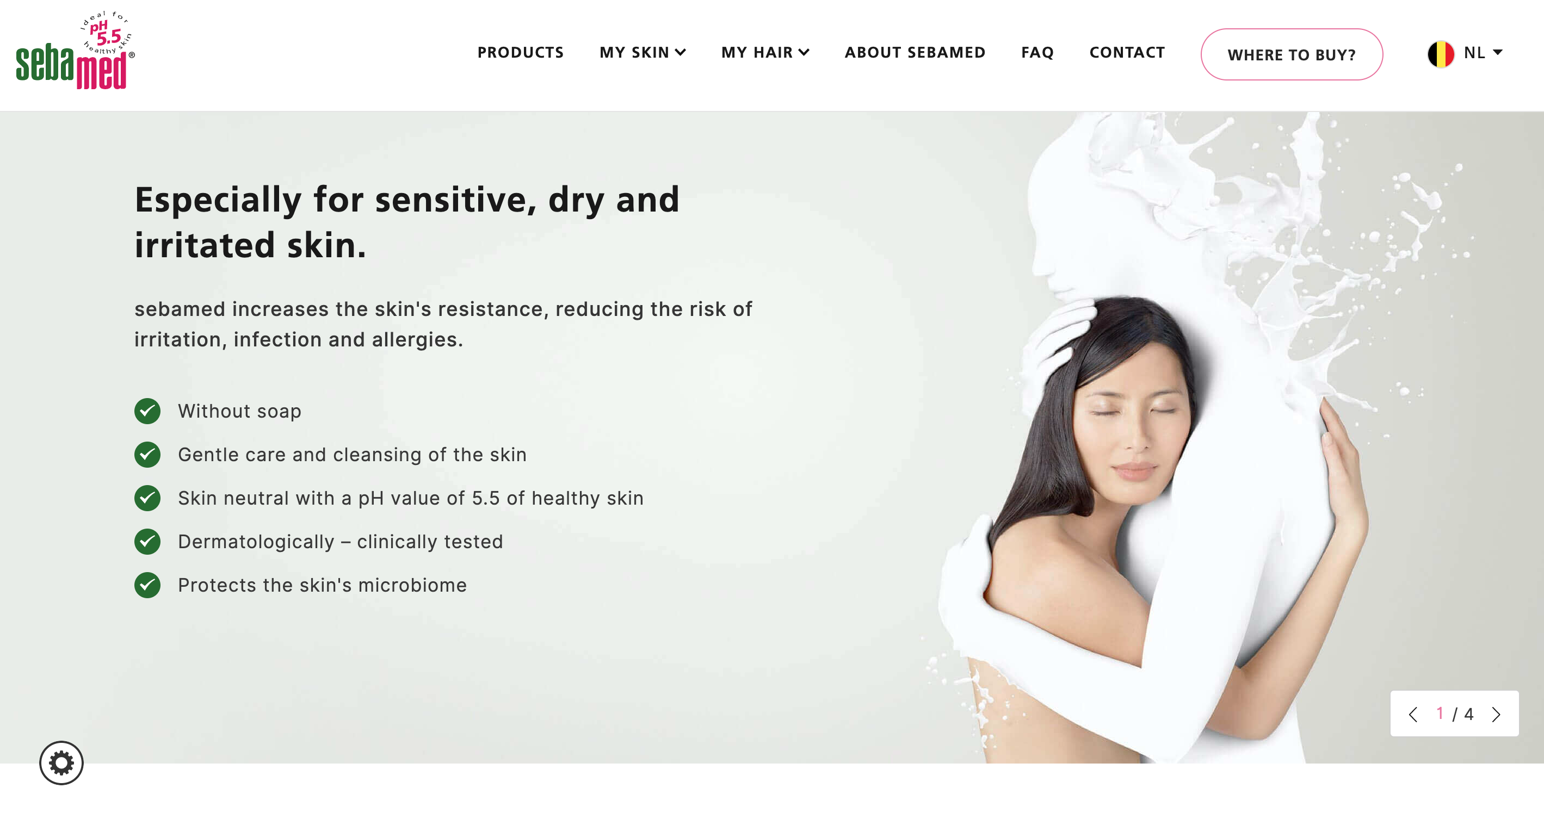Click the Belgian flag icon
This screenshot has width=1544, height=819.
pos(1441,54)
